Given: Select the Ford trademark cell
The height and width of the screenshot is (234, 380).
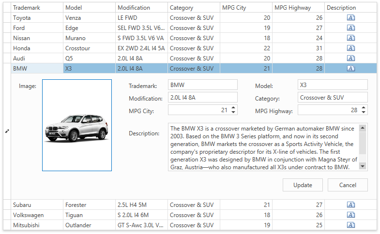Looking at the screenshot, I should click(x=37, y=28).
